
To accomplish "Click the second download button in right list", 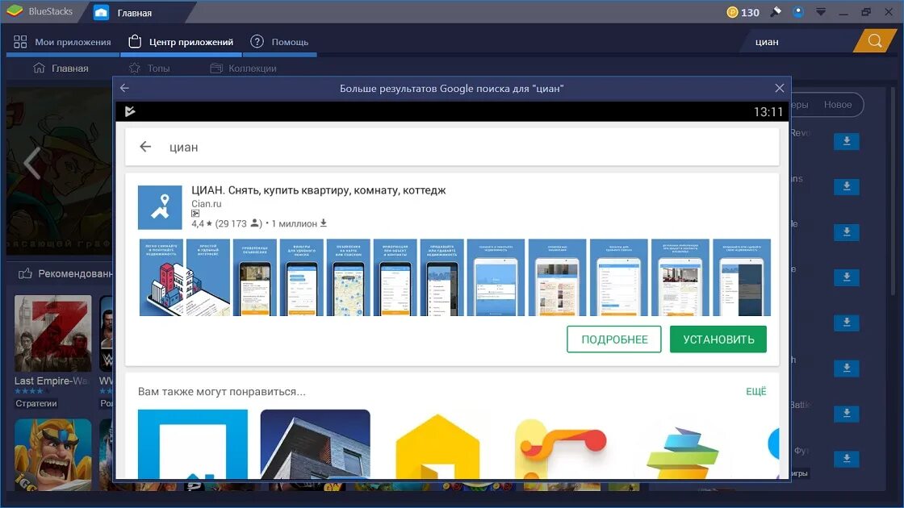I will (x=847, y=186).
